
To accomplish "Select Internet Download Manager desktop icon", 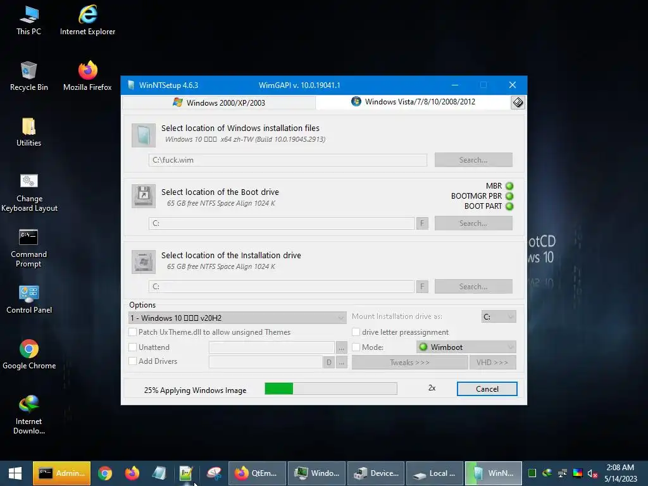I will (29, 415).
